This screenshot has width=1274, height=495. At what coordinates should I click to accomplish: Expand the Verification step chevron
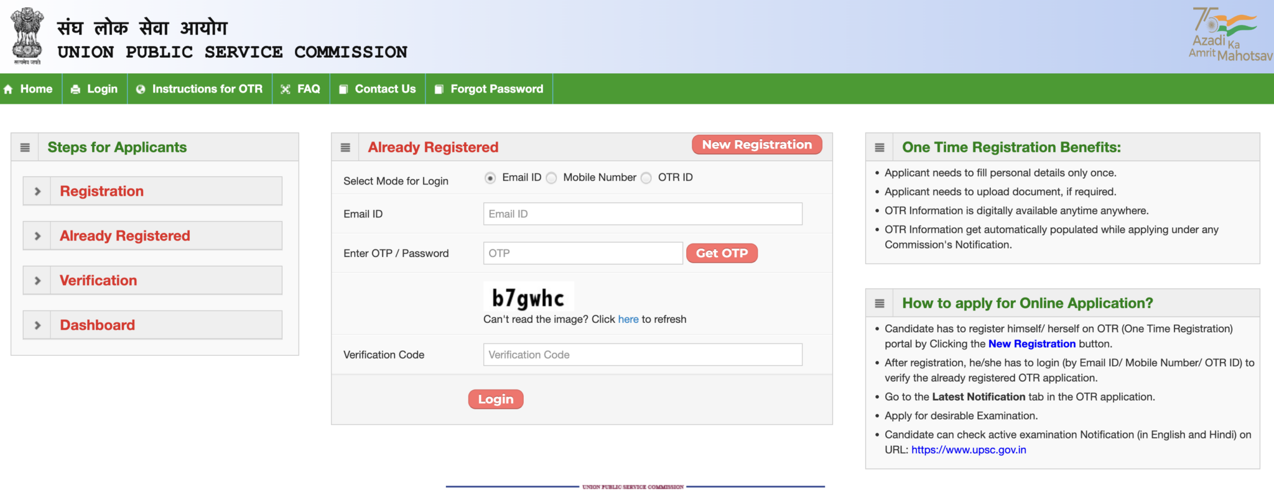click(x=37, y=281)
